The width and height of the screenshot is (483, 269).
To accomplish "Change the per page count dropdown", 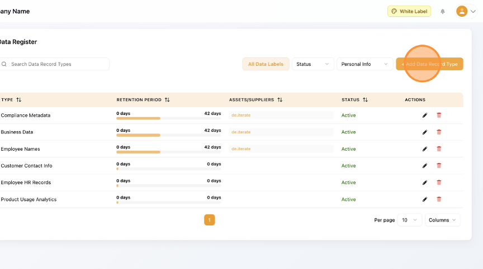I will click(x=409, y=220).
